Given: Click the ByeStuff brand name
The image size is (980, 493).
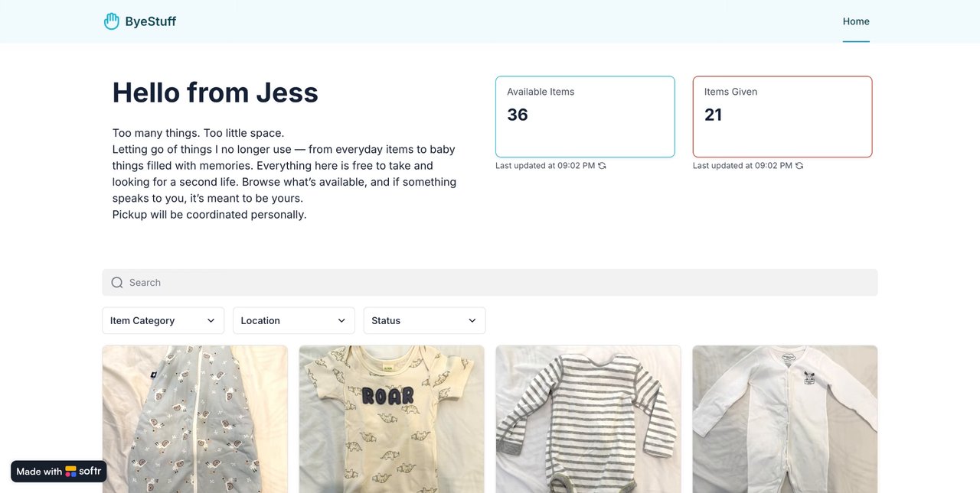Looking at the screenshot, I should pyautogui.click(x=151, y=21).
